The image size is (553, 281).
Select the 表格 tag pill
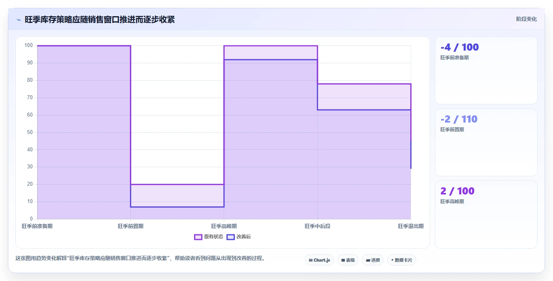pyautogui.click(x=348, y=260)
